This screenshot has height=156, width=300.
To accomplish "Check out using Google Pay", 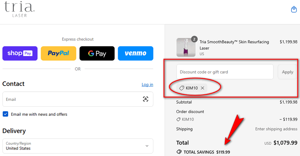I will (x=97, y=53).
